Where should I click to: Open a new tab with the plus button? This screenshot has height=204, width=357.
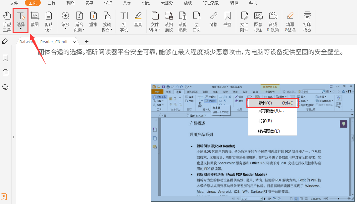86,42
